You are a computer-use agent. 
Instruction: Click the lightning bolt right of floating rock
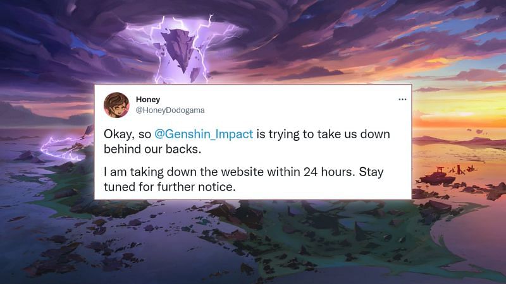click(x=202, y=49)
